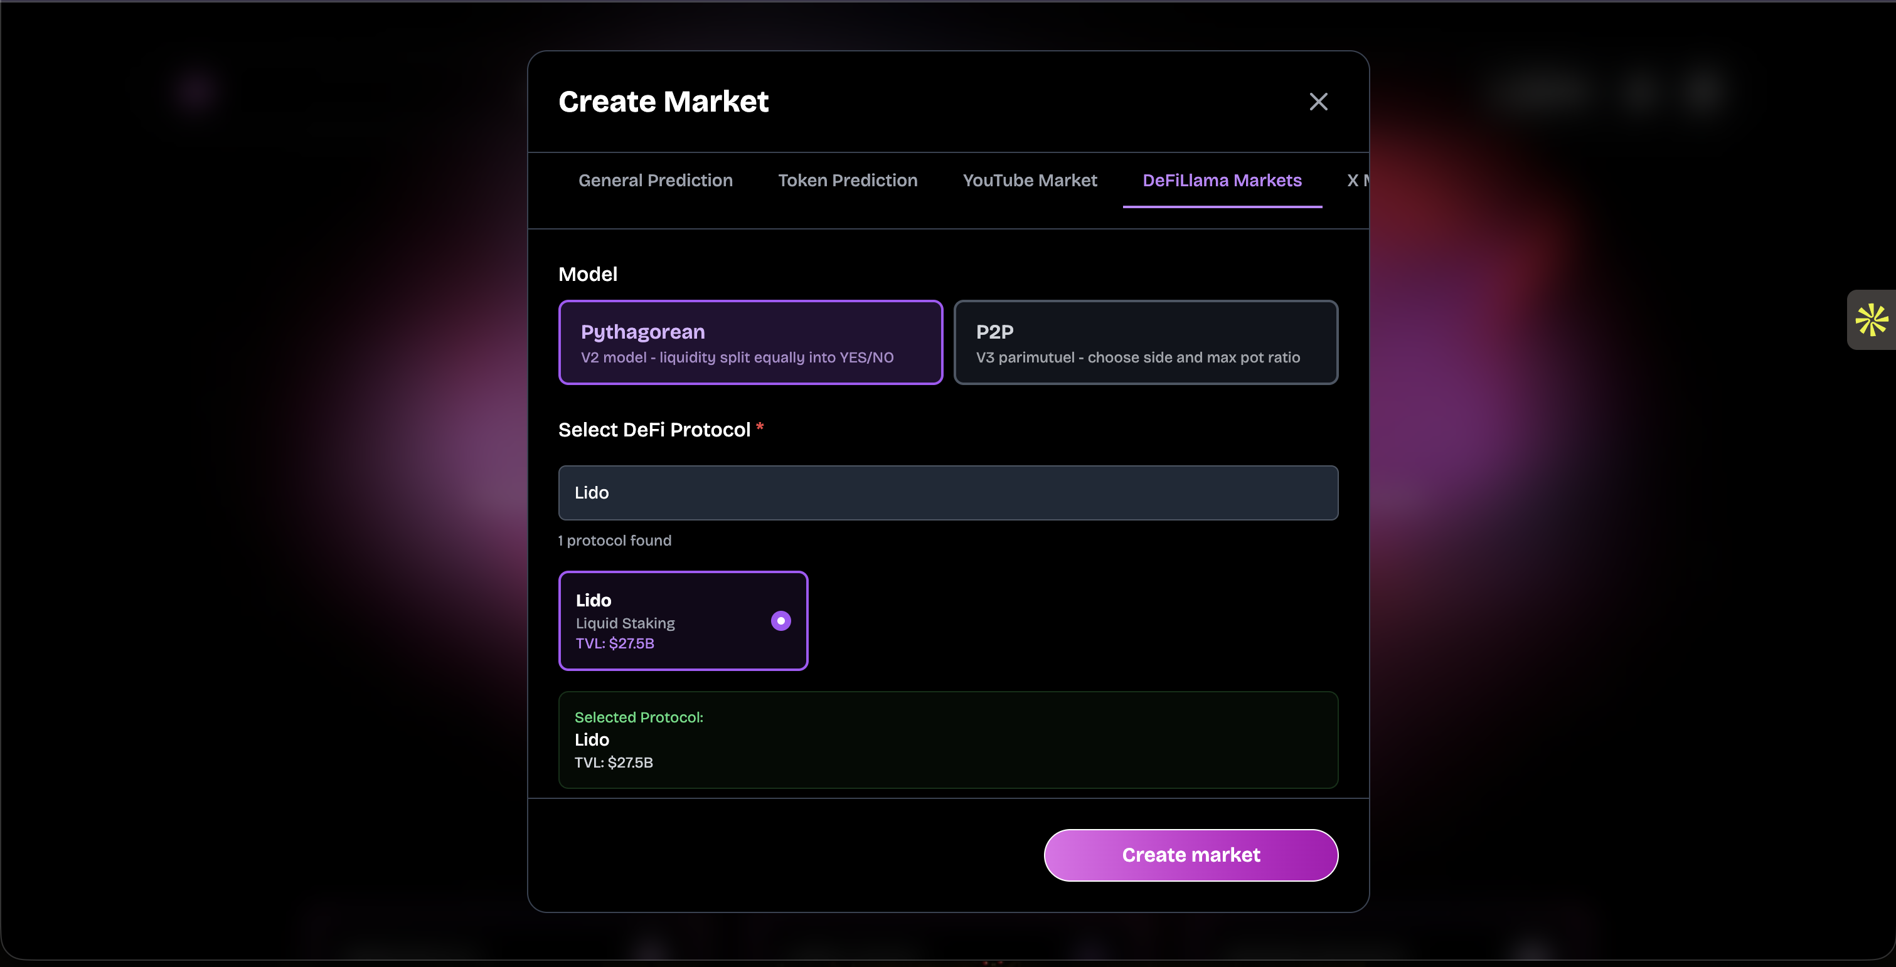Click the Create Market dialog title
This screenshot has height=967, width=1896.
[663, 101]
